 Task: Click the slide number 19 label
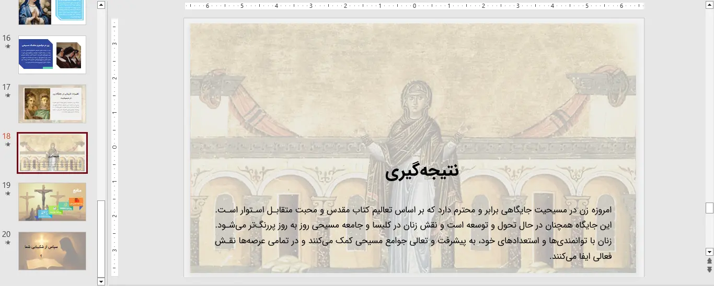pyautogui.click(x=7, y=185)
